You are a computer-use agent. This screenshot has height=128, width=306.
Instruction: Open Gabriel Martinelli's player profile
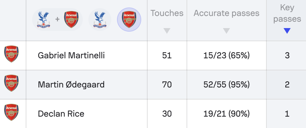[x=71, y=55]
